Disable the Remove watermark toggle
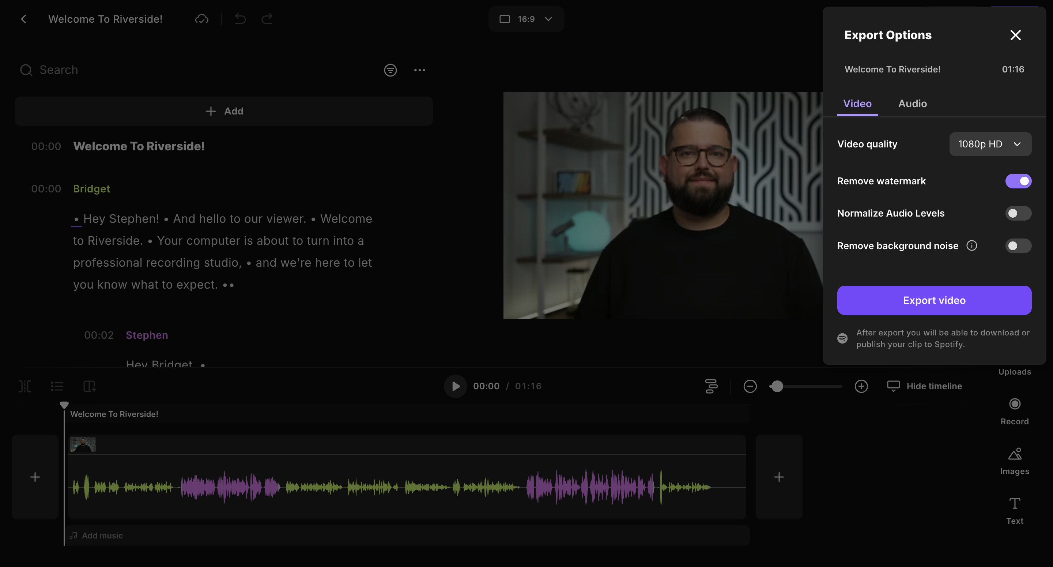Image resolution: width=1053 pixels, height=567 pixels. (1018, 181)
